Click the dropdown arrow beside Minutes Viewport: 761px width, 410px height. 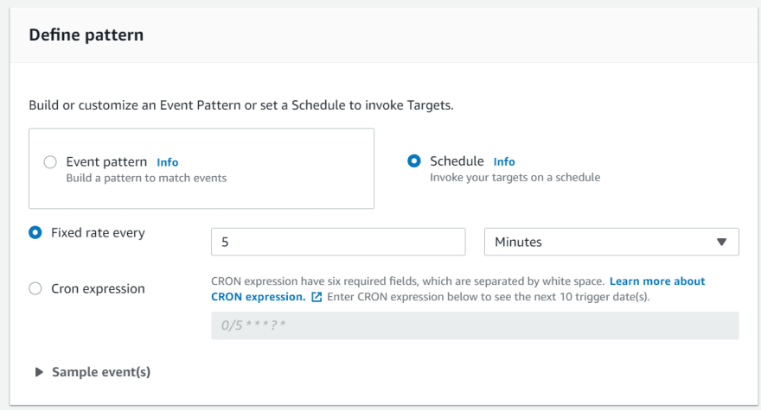coord(722,242)
